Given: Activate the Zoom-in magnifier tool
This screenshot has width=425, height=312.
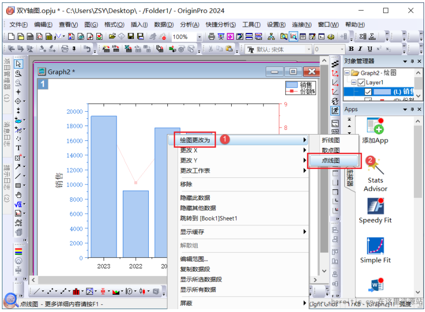Looking at the screenshot, I should pos(18,74).
